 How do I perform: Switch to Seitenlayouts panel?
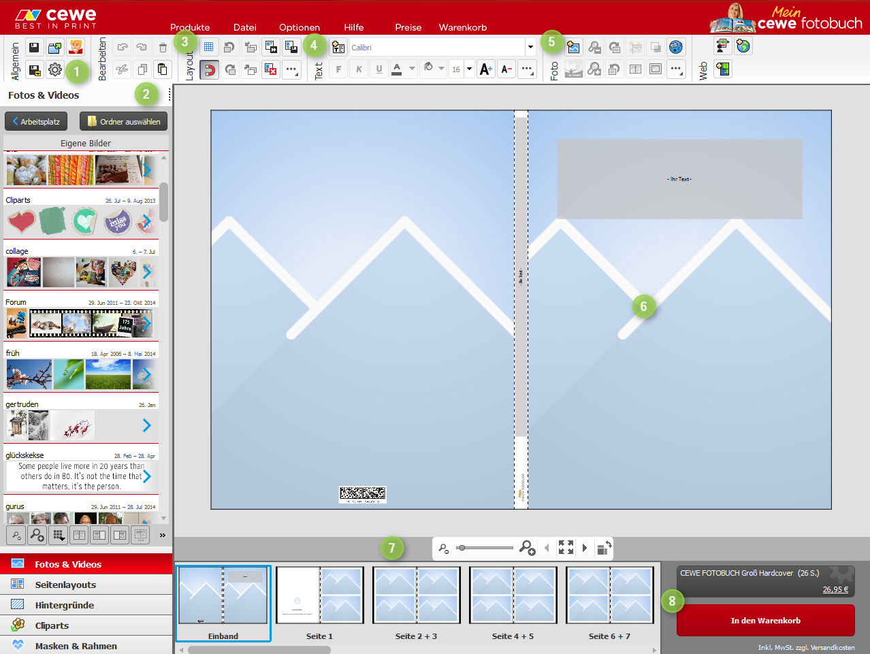[86, 585]
